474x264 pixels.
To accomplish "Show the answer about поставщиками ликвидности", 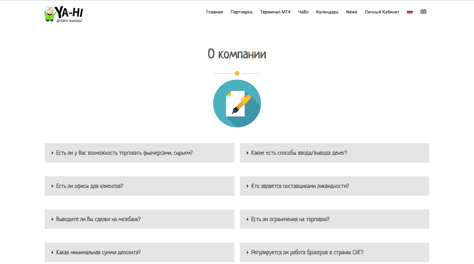I will [x=300, y=186].
